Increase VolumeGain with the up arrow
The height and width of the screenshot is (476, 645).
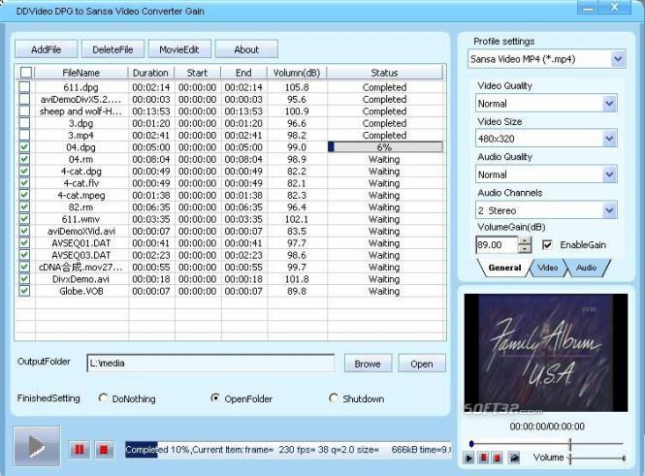pyautogui.click(x=525, y=240)
